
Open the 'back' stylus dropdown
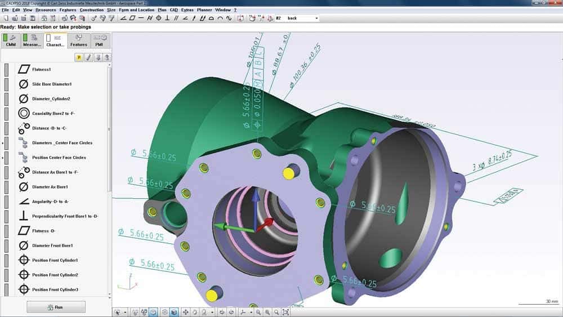tap(316, 19)
